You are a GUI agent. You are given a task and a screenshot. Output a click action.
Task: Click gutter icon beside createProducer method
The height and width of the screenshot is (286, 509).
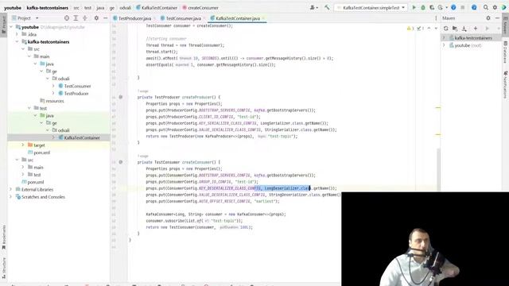pyautogui.click(x=120, y=97)
